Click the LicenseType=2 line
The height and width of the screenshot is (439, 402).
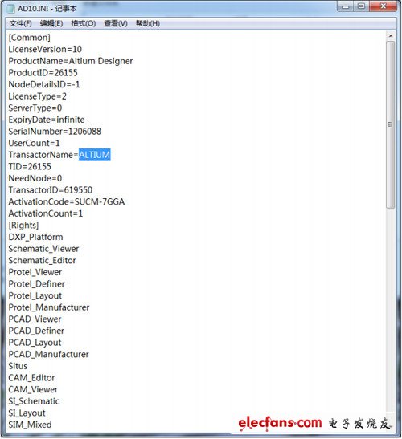point(38,96)
